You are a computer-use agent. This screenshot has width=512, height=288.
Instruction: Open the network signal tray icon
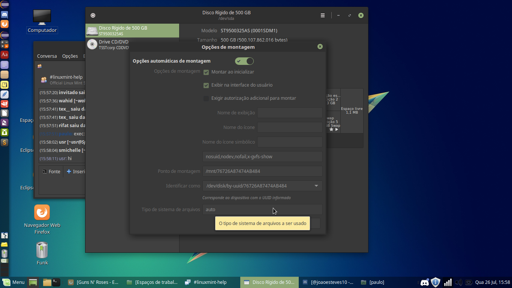(448, 282)
